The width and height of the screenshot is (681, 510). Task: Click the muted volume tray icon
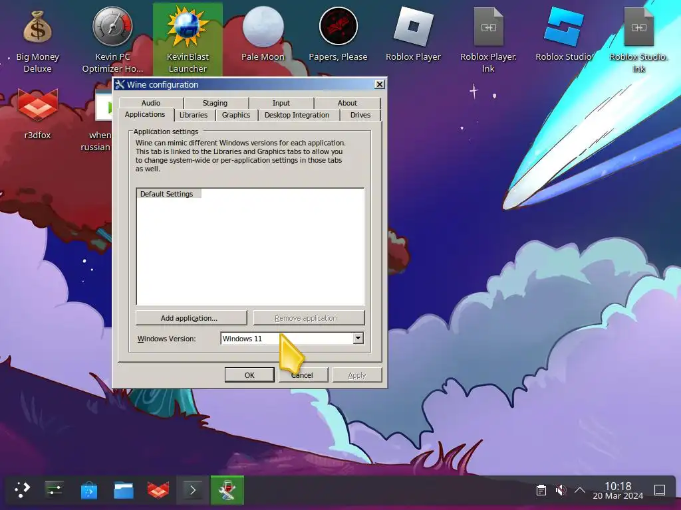click(x=561, y=490)
